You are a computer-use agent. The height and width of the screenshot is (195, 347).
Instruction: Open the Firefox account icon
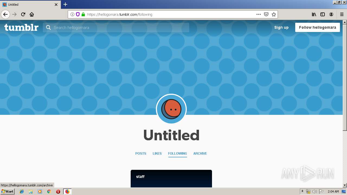(x=331, y=14)
